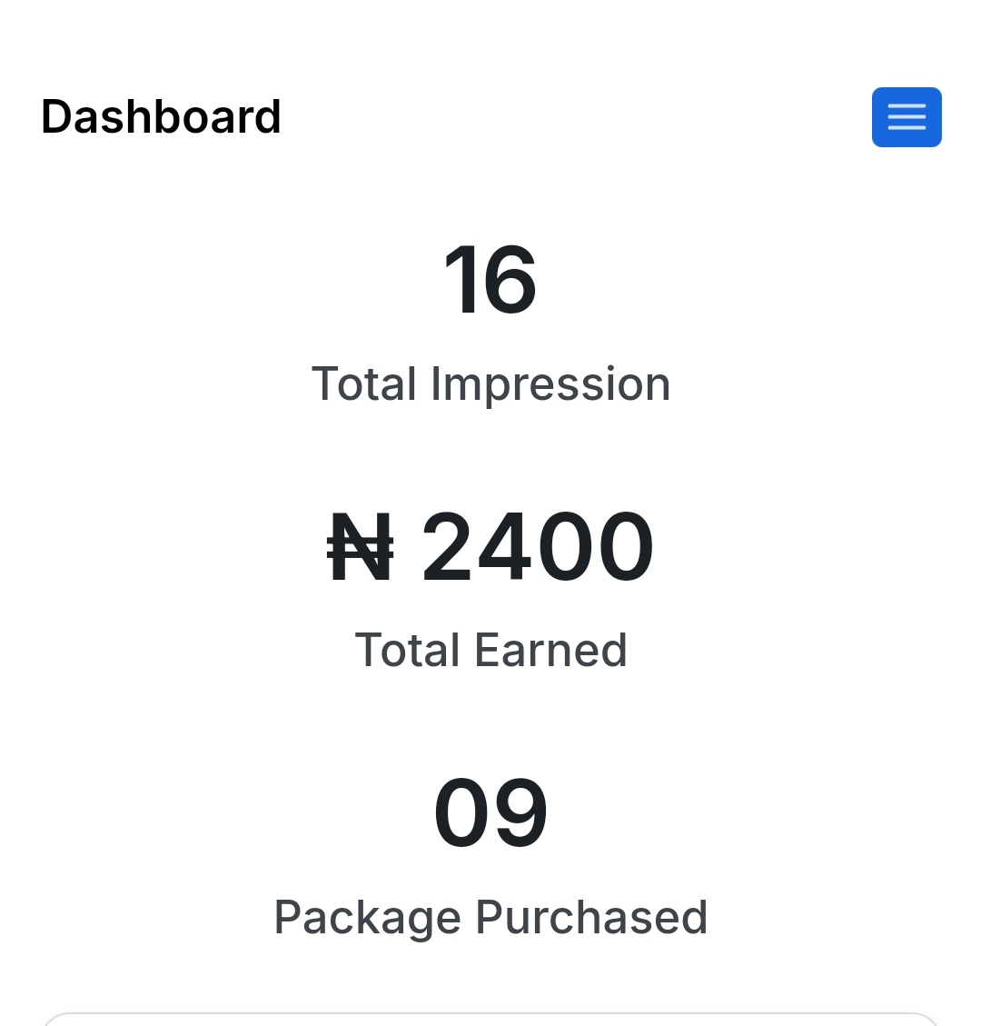Click the Naira currency symbol

(361, 547)
